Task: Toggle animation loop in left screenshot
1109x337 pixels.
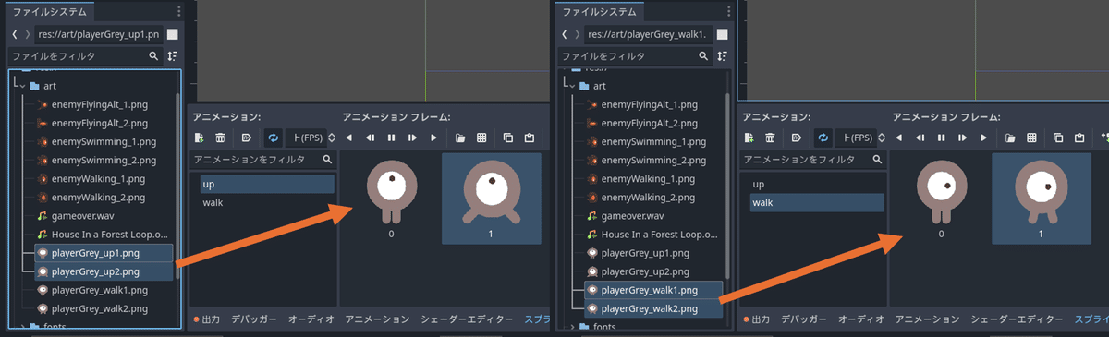Action: tap(273, 138)
